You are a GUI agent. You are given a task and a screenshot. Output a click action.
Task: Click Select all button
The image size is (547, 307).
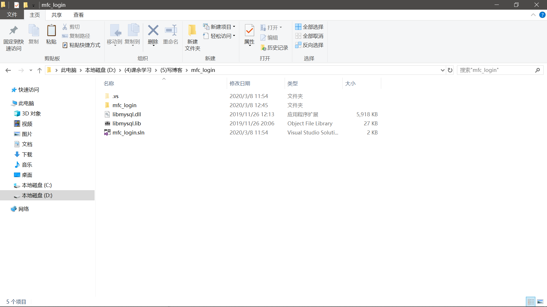pyautogui.click(x=309, y=27)
